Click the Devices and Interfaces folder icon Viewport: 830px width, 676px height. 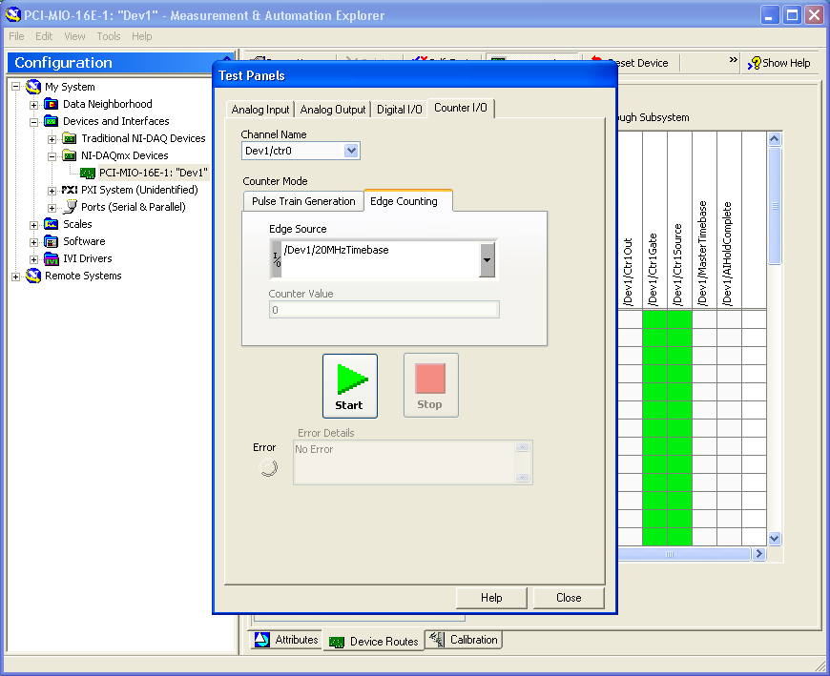52,121
